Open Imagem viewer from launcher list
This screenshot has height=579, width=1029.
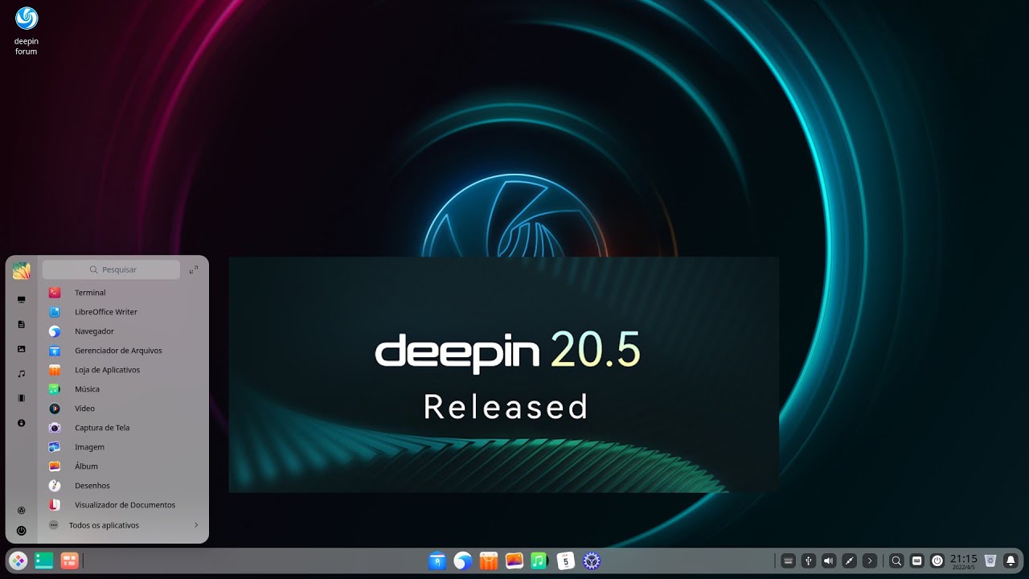tap(123, 447)
